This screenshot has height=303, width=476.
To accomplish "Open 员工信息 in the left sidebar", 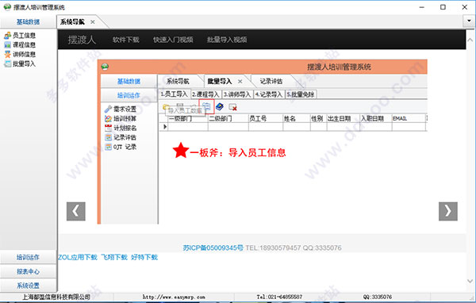I will click(x=20, y=36).
